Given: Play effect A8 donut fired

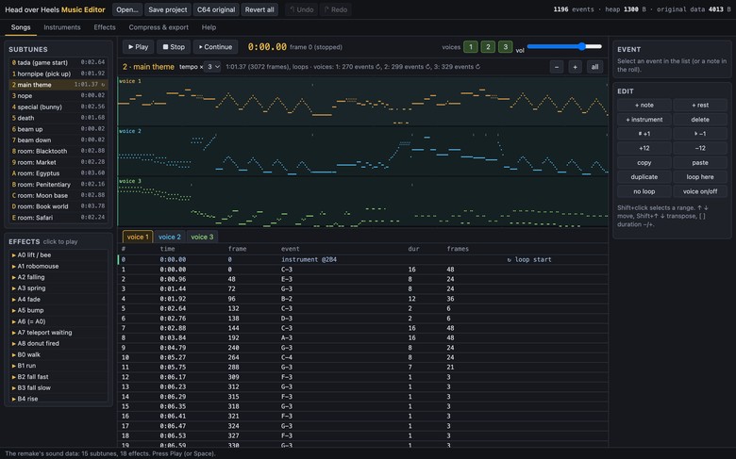Looking at the screenshot, I should click(59, 344).
